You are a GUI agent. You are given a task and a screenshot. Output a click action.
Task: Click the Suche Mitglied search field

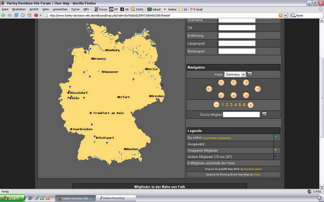[x=241, y=114]
